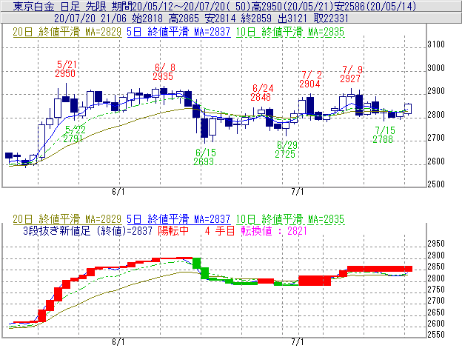462x351 pixels.
Task: Click the 6/15 2693 trough label
Action: click(204, 157)
